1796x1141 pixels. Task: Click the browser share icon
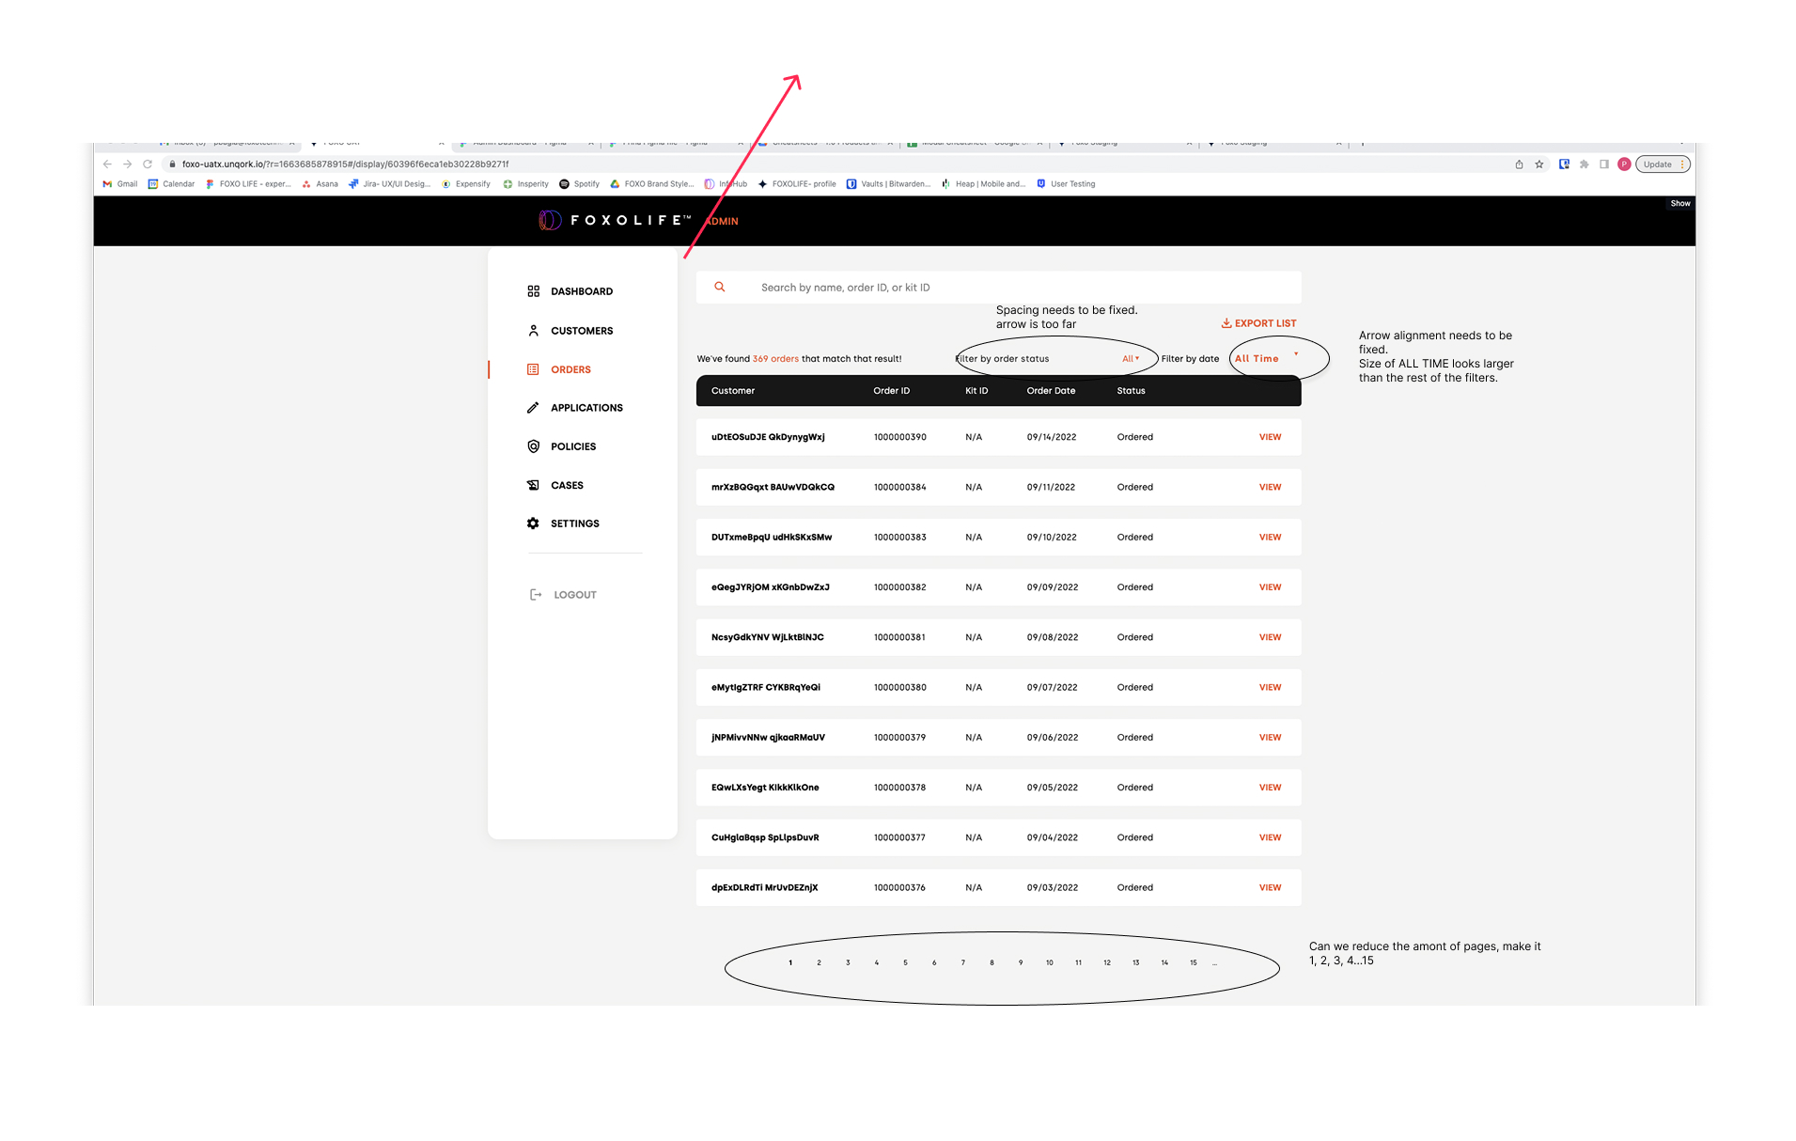point(1519,164)
